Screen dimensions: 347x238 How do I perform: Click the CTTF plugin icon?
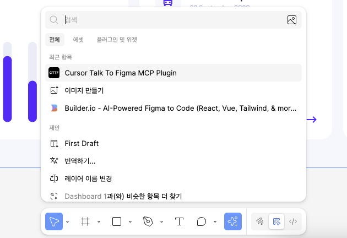[x=54, y=73]
